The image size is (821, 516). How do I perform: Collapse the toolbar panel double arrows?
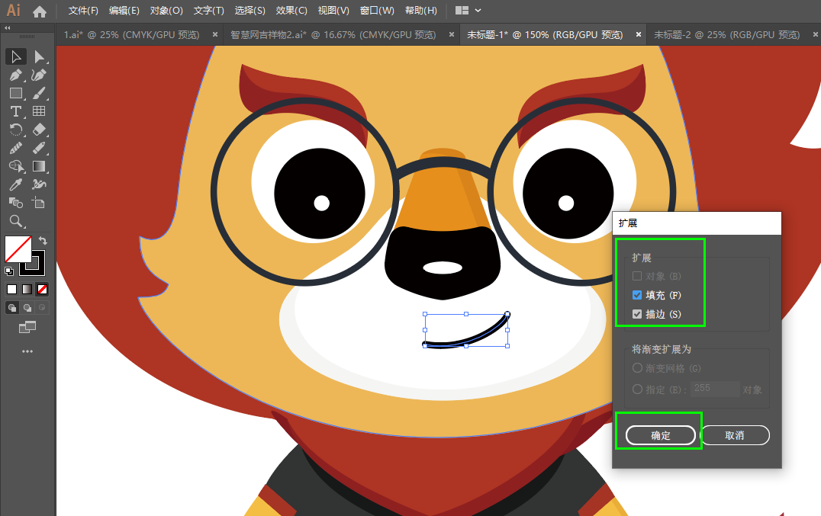coord(8,27)
